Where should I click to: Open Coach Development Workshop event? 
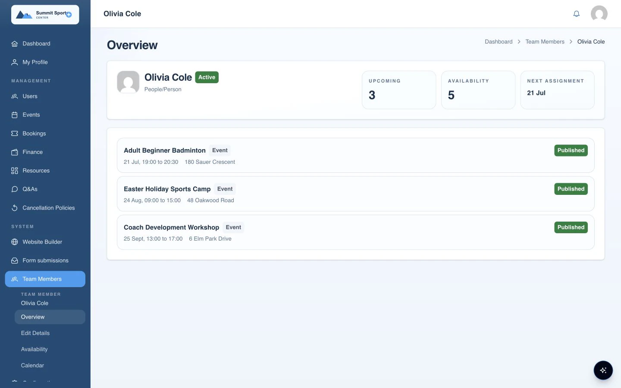click(356, 232)
